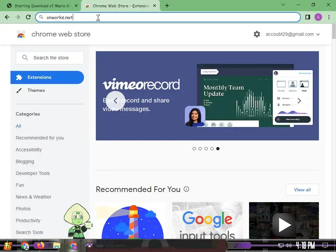Open the Chrome side panel

307,17
